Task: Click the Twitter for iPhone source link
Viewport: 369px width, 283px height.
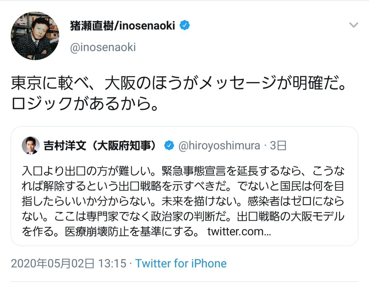Action: point(181,264)
